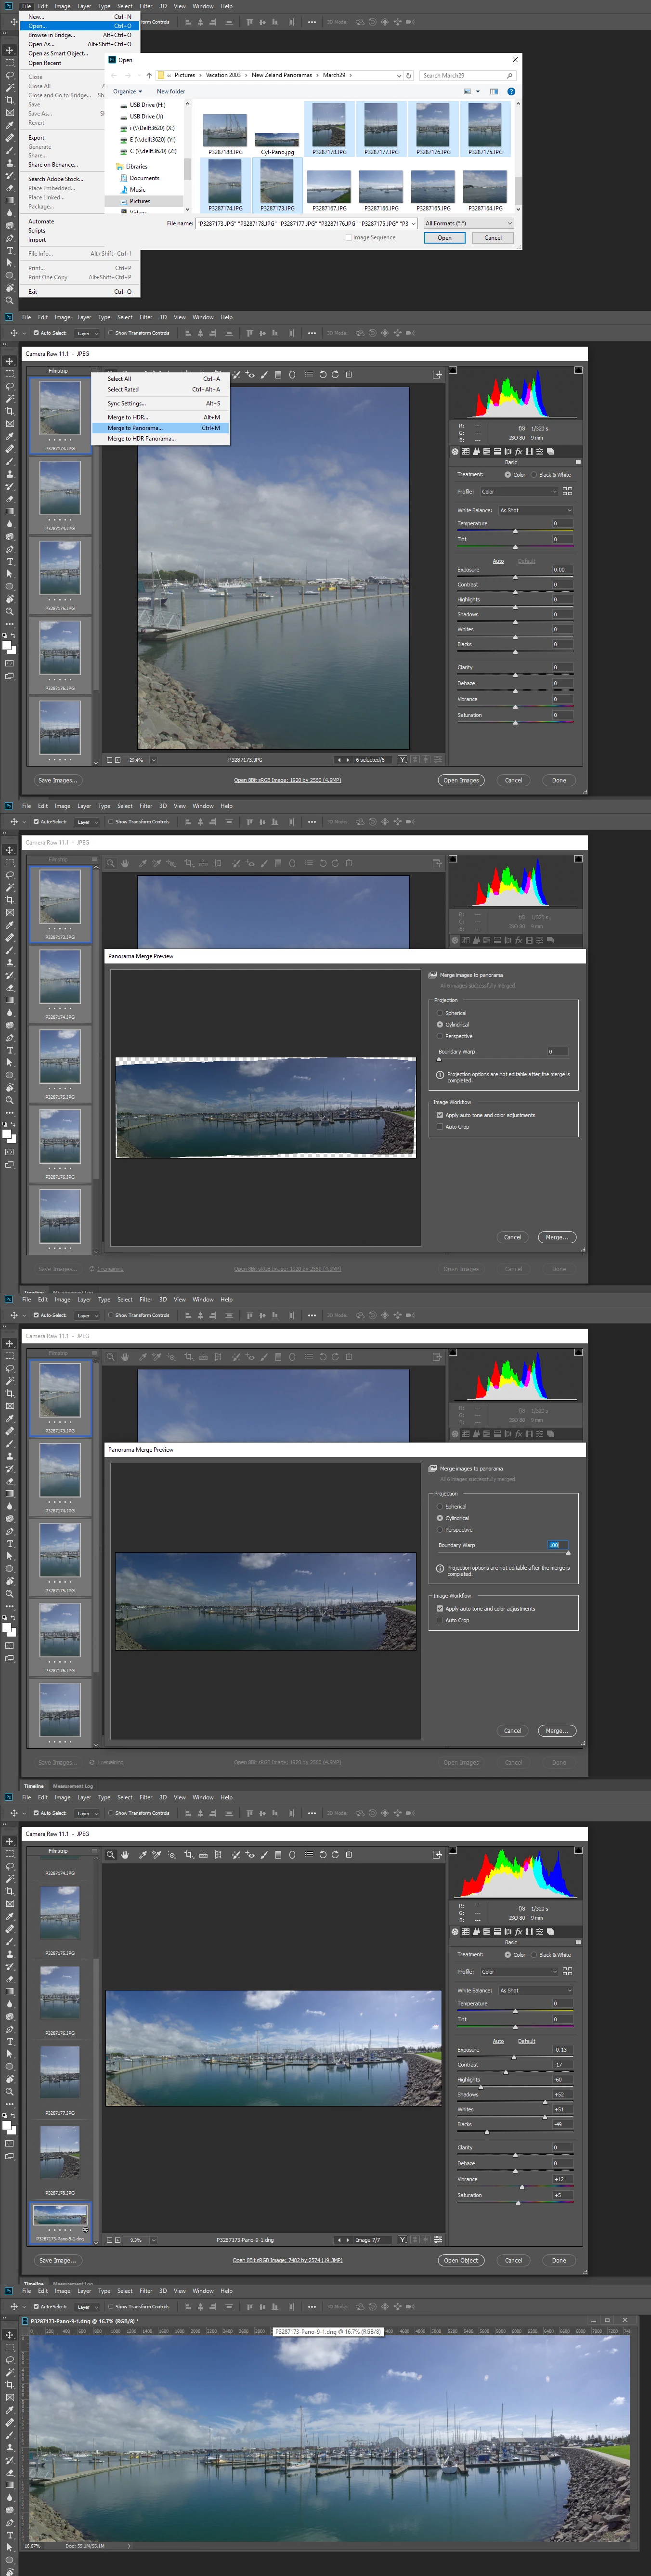This screenshot has height=2576, width=651.
Task: Choose Perspective projection where Boundary Warp is 0
Action: [440, 1036]
